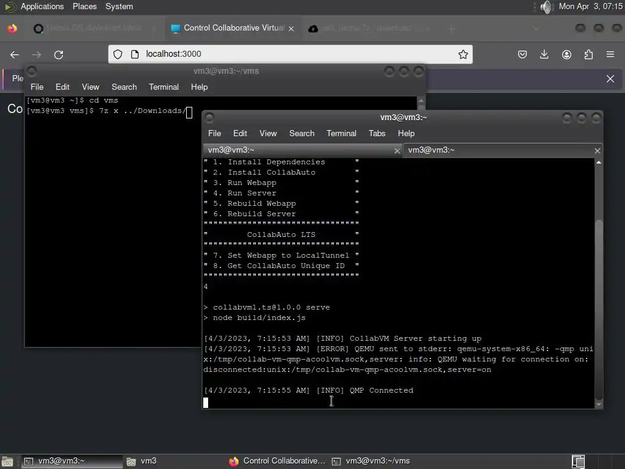Open File menu in vms terminal
This screenshot has height=469, width=625.
[x=37, y=87]
